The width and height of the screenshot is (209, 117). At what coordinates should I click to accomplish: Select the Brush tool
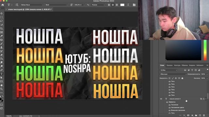[x=2, y=44]
